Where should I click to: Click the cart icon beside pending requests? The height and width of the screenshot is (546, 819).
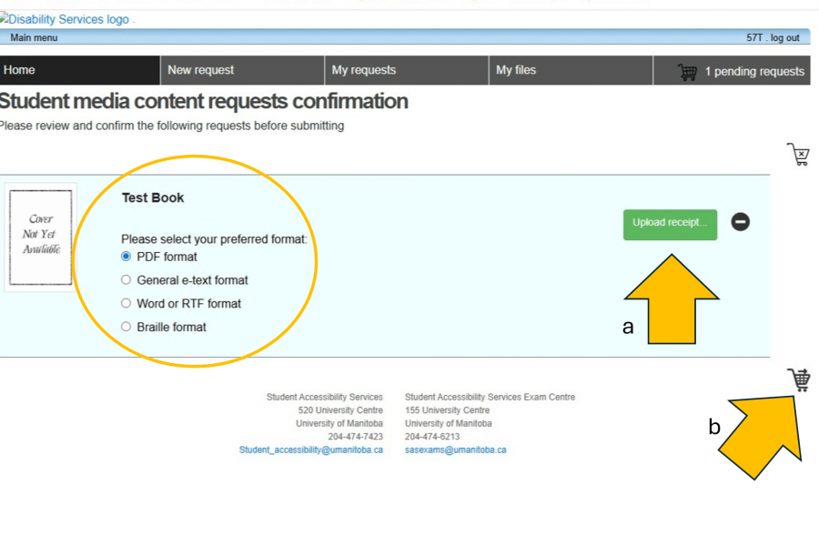(688, 71)
